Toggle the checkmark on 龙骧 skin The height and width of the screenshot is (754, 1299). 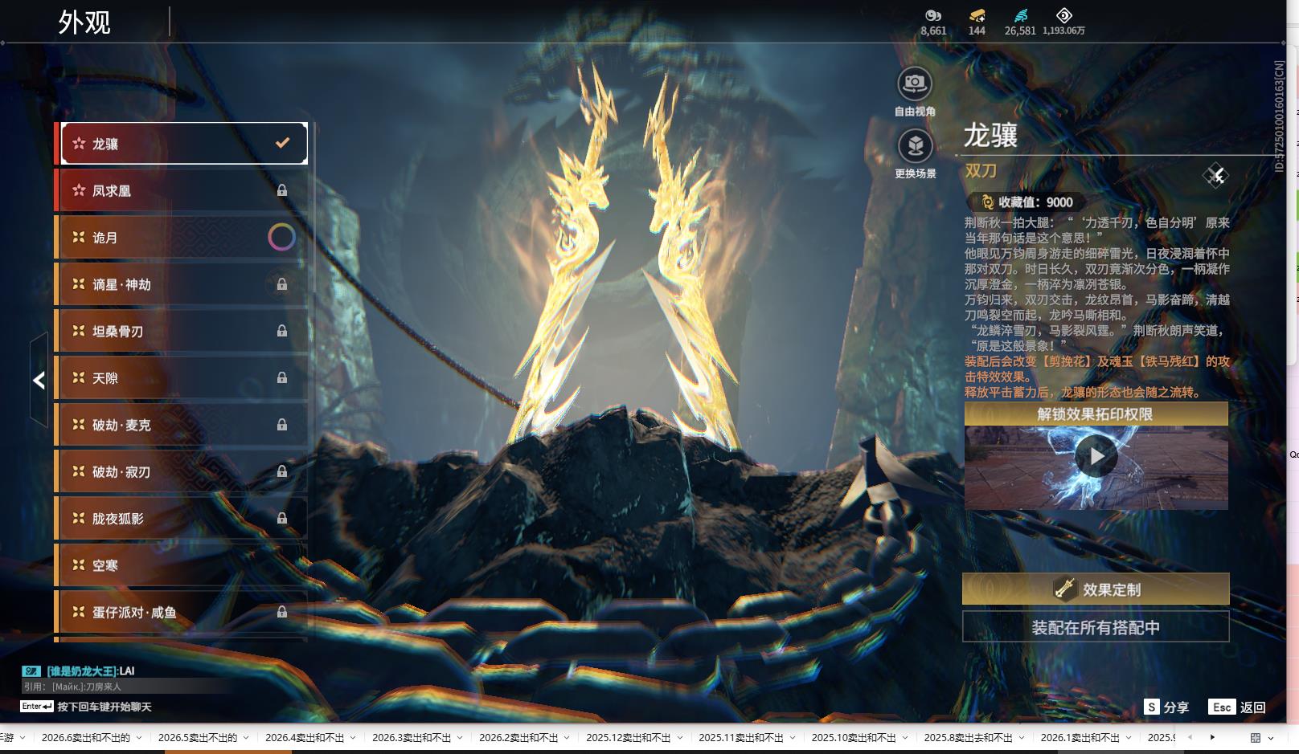[282, 143]
